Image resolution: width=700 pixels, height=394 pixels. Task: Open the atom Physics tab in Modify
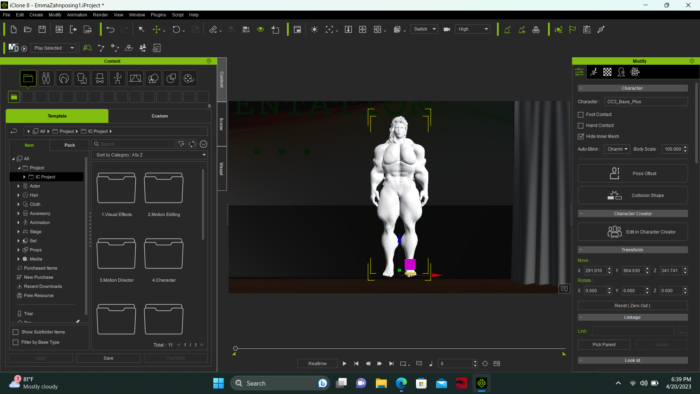pos(635,72)
